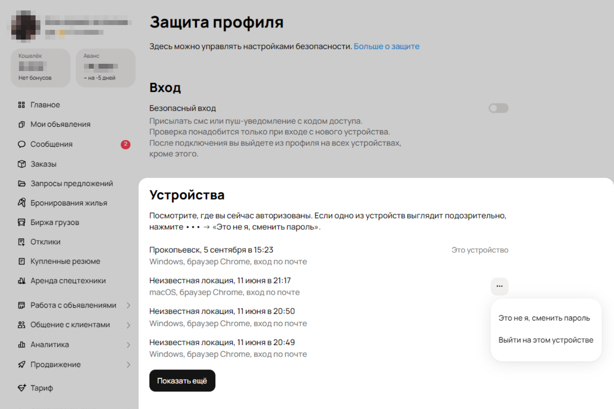The image size is (614, 409).
Task: Open Бронирования жилья section
Action: pos(69,203)
